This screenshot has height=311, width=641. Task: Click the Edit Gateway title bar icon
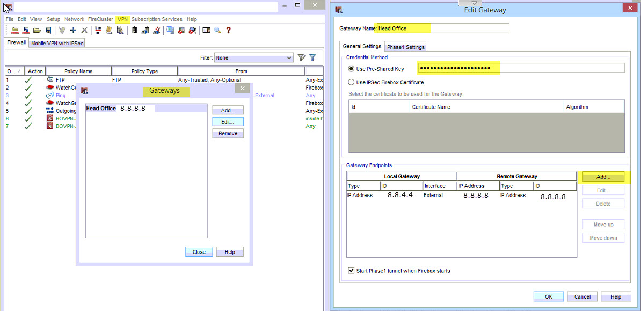pos(339,10)
